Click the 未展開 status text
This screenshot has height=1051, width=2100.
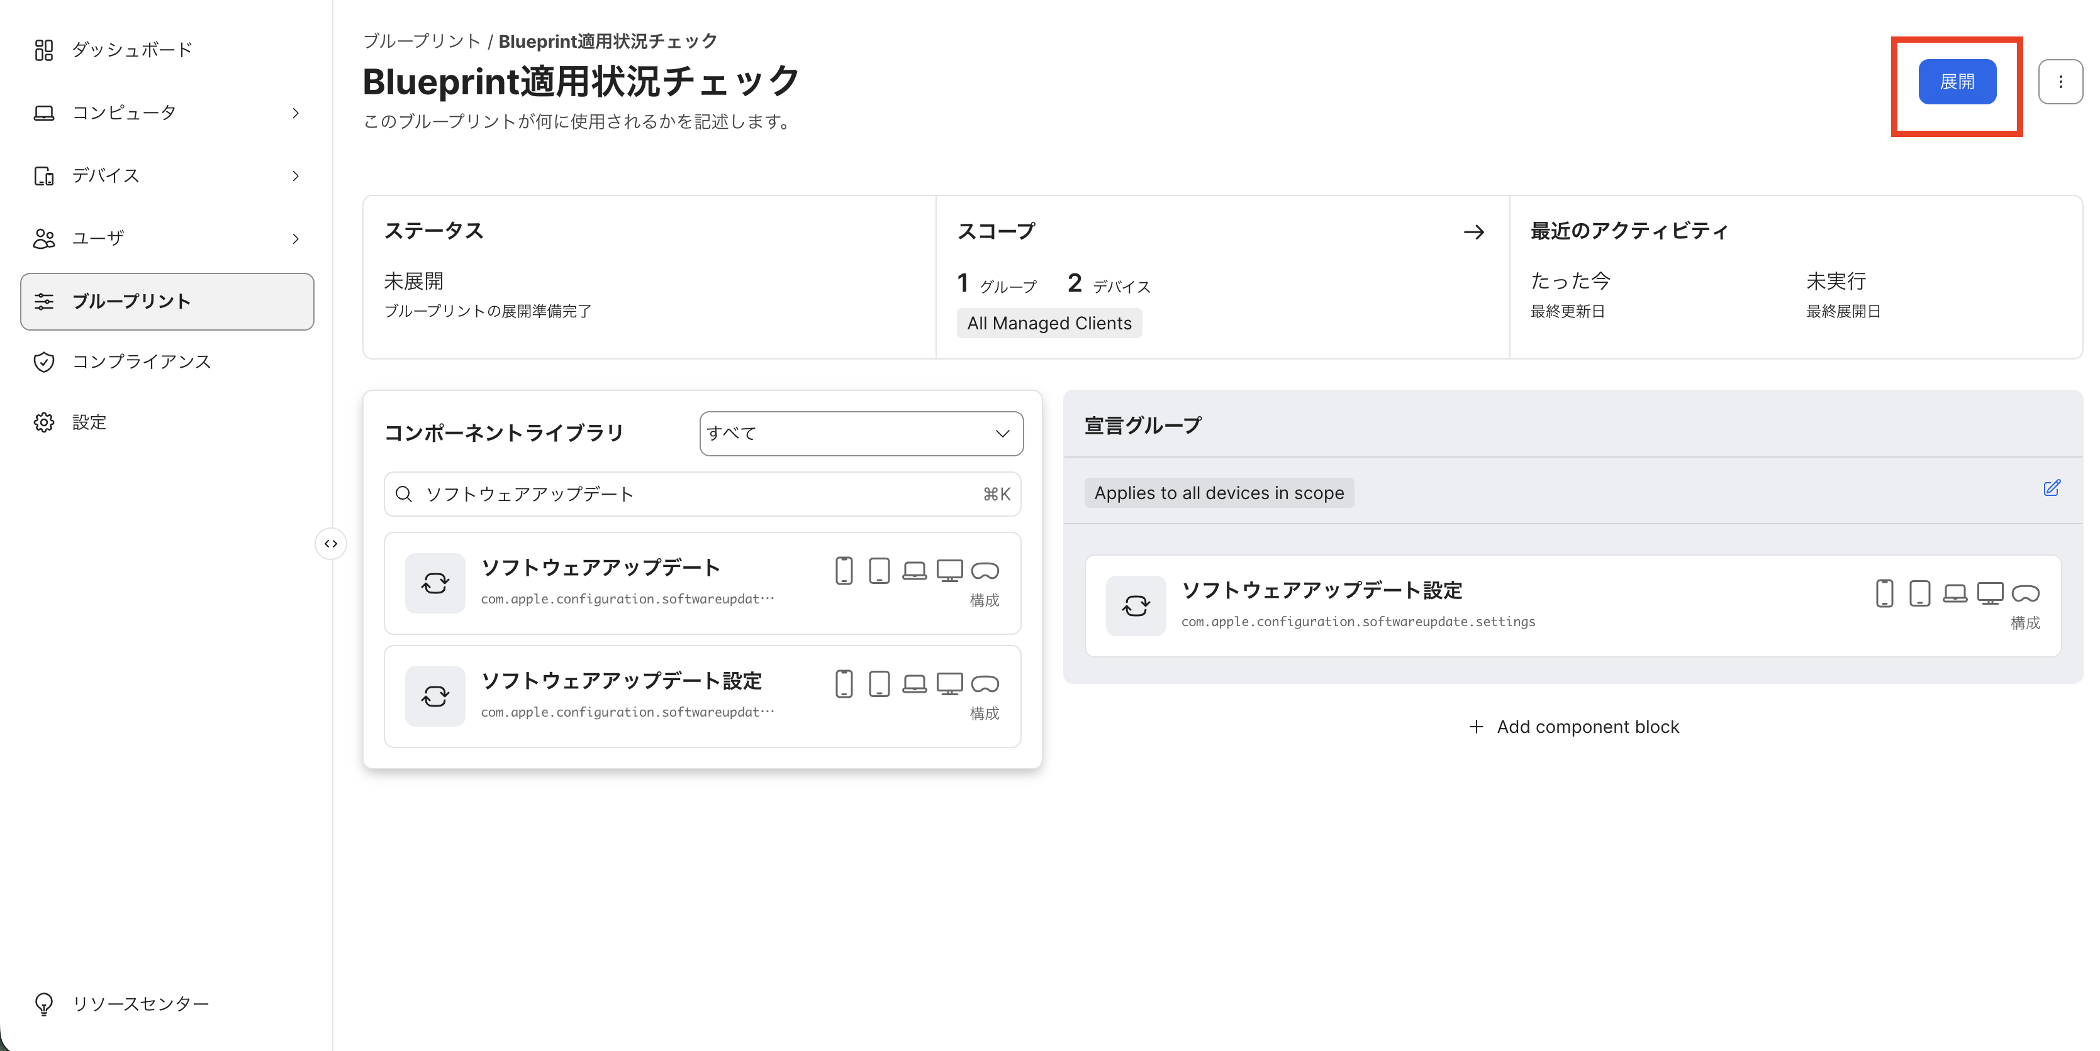coord(414,281)
